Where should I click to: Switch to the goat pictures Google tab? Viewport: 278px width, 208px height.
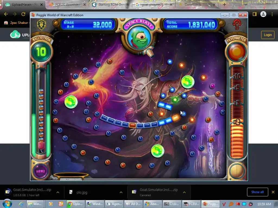pyautogui.click(x=154, y=5)
